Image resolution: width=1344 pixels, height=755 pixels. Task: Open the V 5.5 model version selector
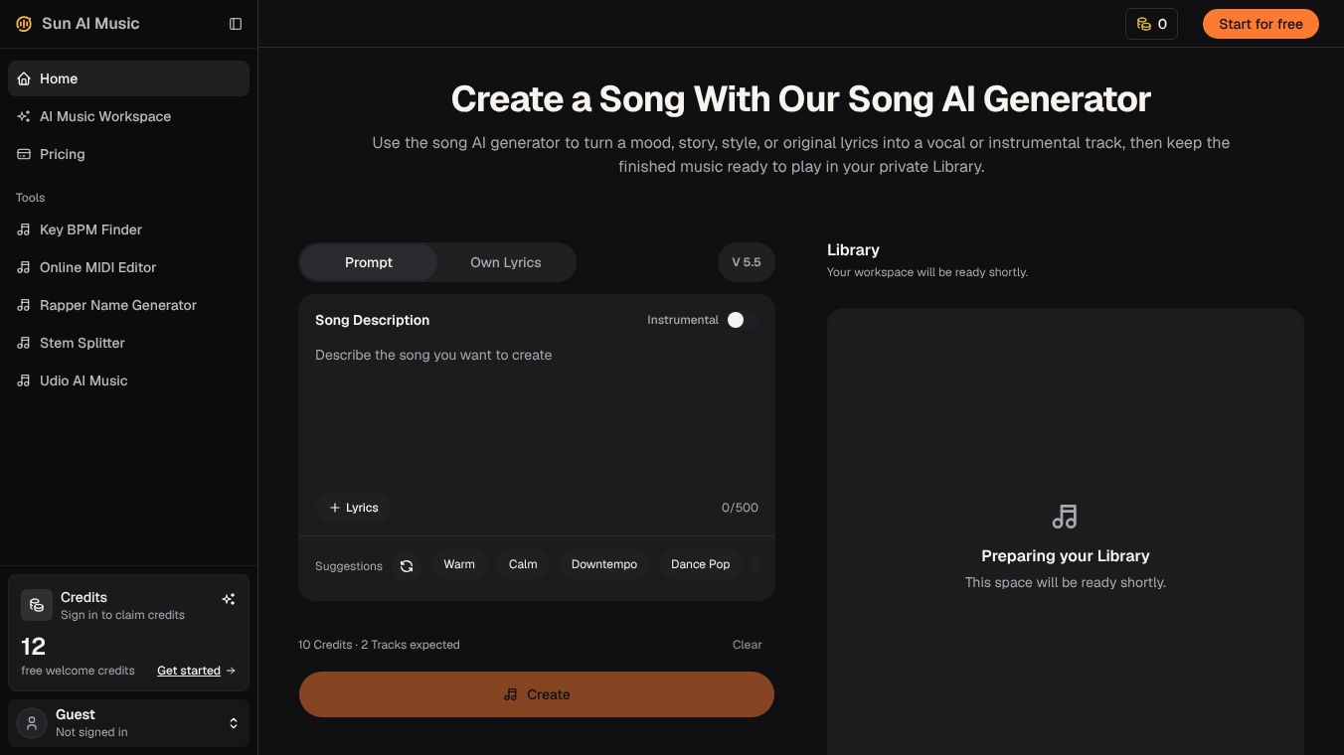[x=747, y=262]
